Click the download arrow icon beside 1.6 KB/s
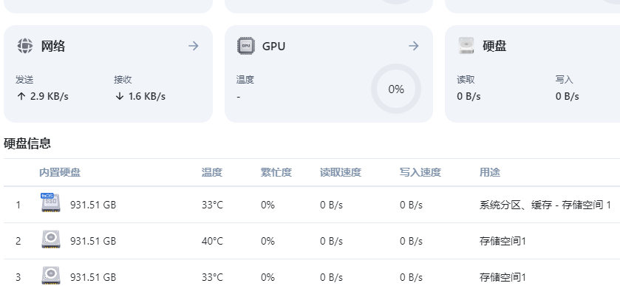620x286 pixels. (120, 96)
